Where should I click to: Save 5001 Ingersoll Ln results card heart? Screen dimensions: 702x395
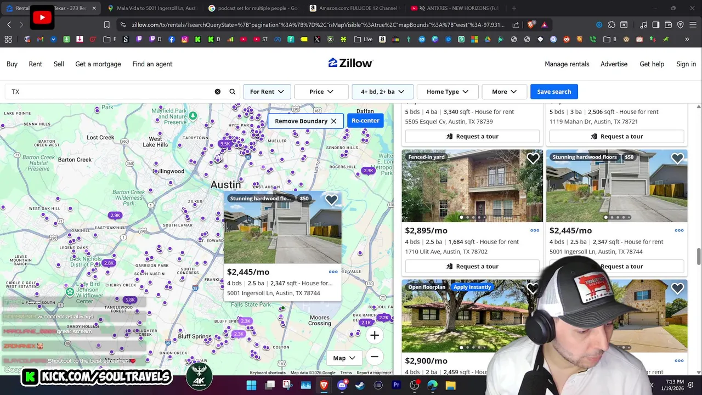point(677,159)
